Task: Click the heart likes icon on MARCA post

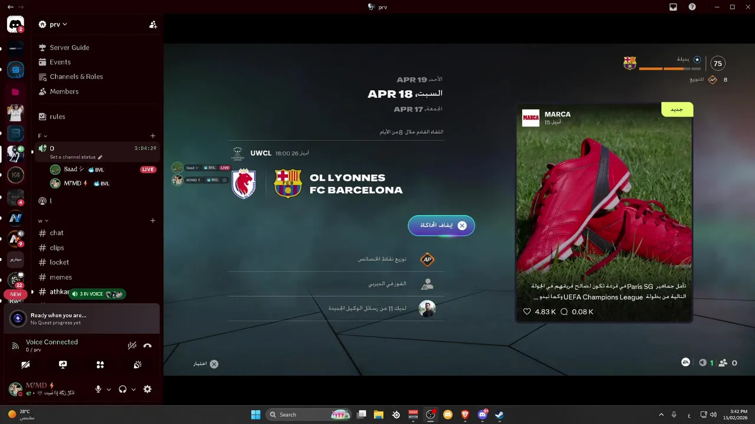Action: (527, 312)
